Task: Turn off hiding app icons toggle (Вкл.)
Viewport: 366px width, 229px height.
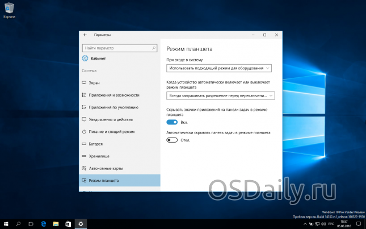Action: coord(173,122)
